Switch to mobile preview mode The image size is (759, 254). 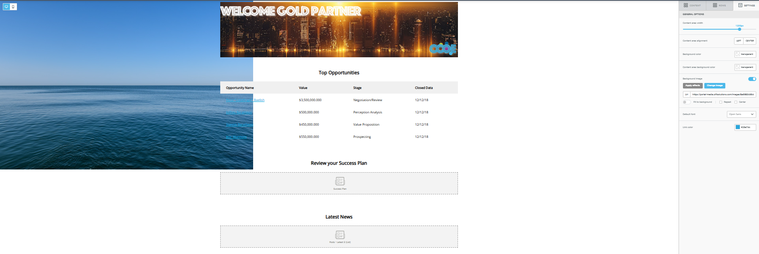(13, 7)
